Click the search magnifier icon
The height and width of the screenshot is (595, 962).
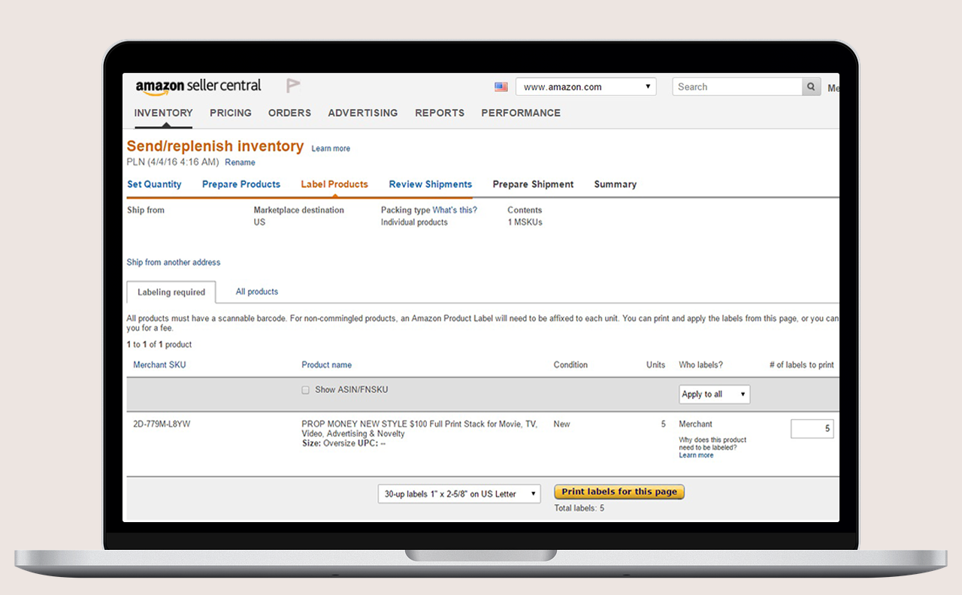811,86
